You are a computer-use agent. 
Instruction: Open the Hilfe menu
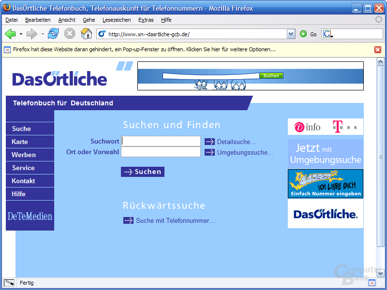coord(166,20)
